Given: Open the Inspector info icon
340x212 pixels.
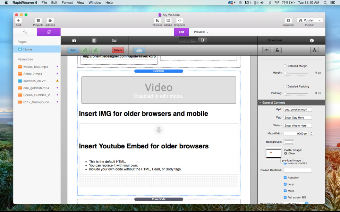Looking at the screenshot, I should 288,20.
